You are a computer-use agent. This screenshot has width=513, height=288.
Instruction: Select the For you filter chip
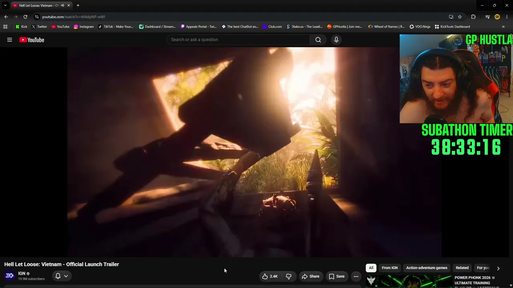coord(483,268)
